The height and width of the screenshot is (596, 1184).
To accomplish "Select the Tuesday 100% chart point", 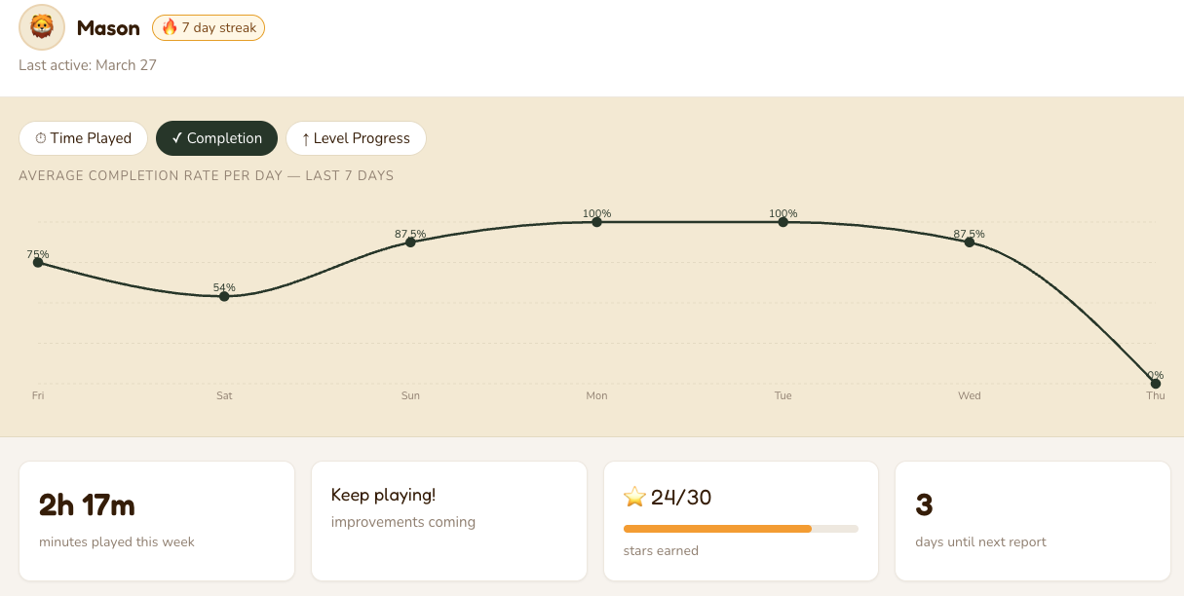I will coord(783,222).
